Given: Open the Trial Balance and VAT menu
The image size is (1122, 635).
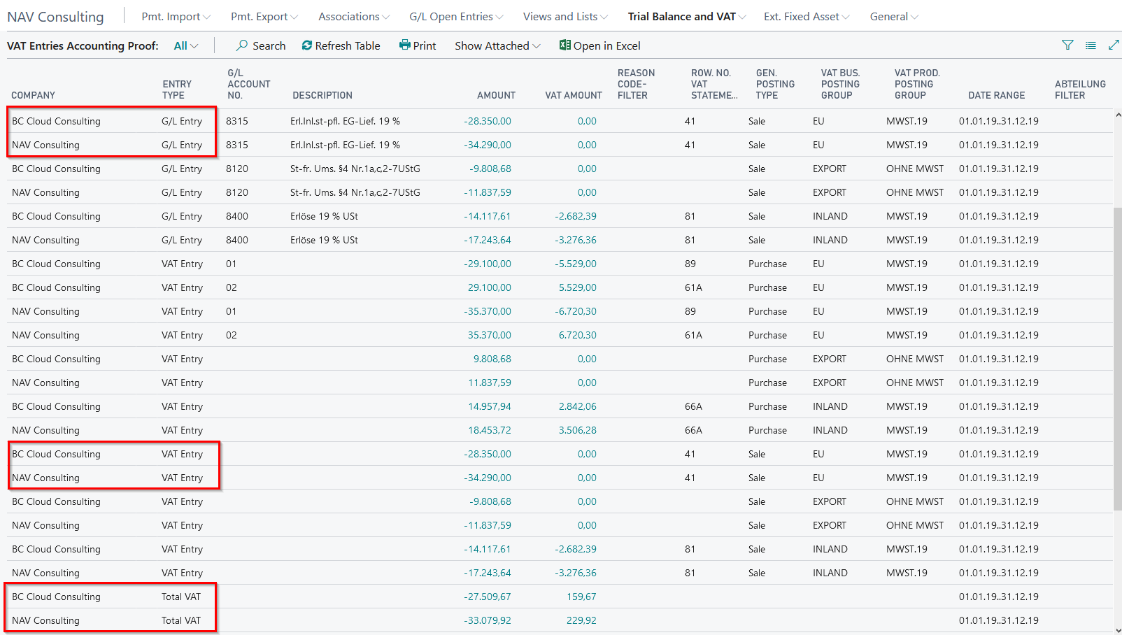Looking at the screenshot, I should tap(686, 17).
